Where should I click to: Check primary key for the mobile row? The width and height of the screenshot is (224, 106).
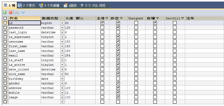click(x=102, y=93)
